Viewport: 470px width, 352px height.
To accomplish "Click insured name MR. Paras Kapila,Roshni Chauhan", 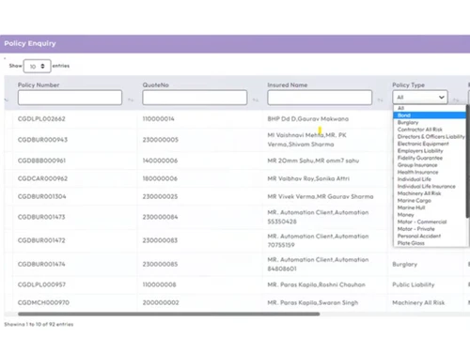I will (x=317, y=284).
